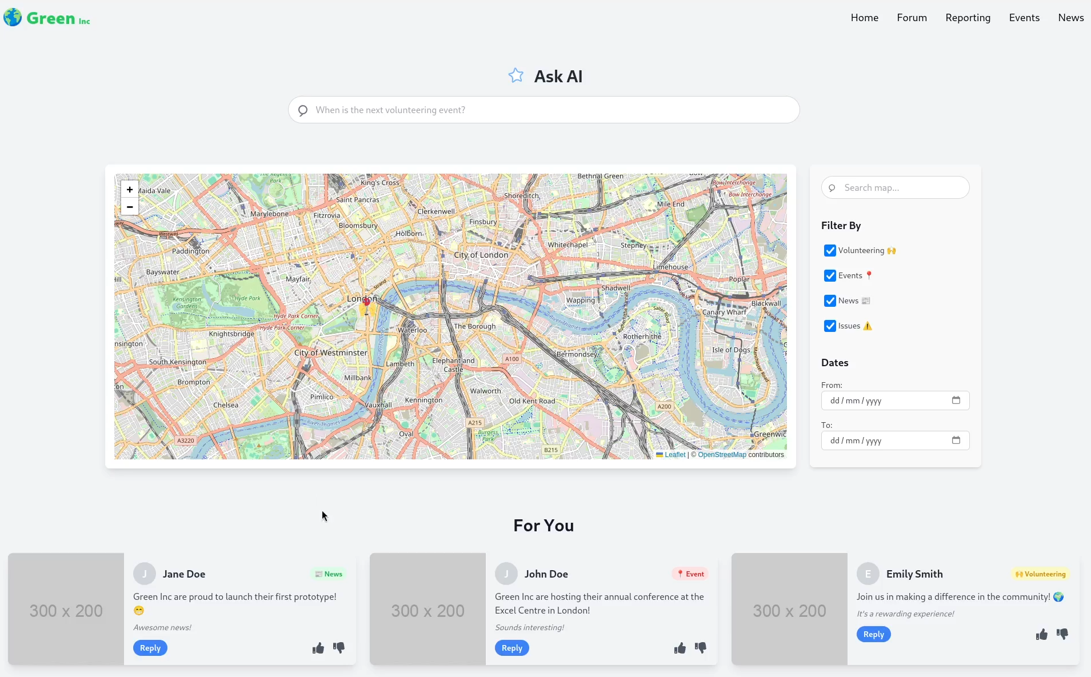The height and width of the screenshot is (677, 1091).
Task: Focus the Ask AI search field
Action: [x=543, y=110]
